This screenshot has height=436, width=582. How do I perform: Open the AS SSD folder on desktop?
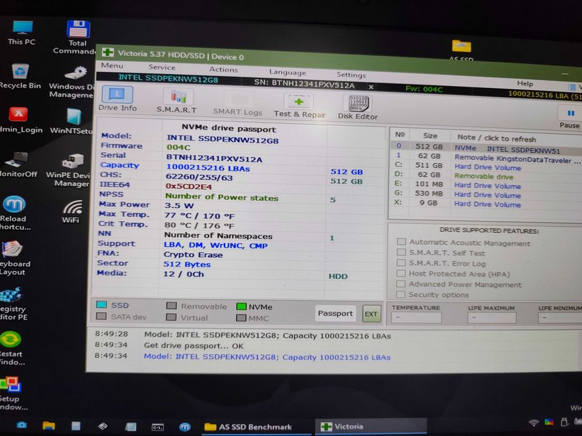[x=462, y=46]
